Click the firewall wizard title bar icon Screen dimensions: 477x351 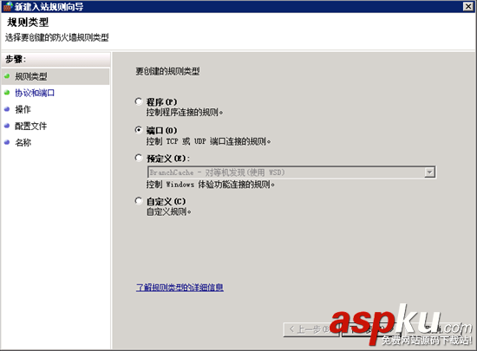point(8,6)
